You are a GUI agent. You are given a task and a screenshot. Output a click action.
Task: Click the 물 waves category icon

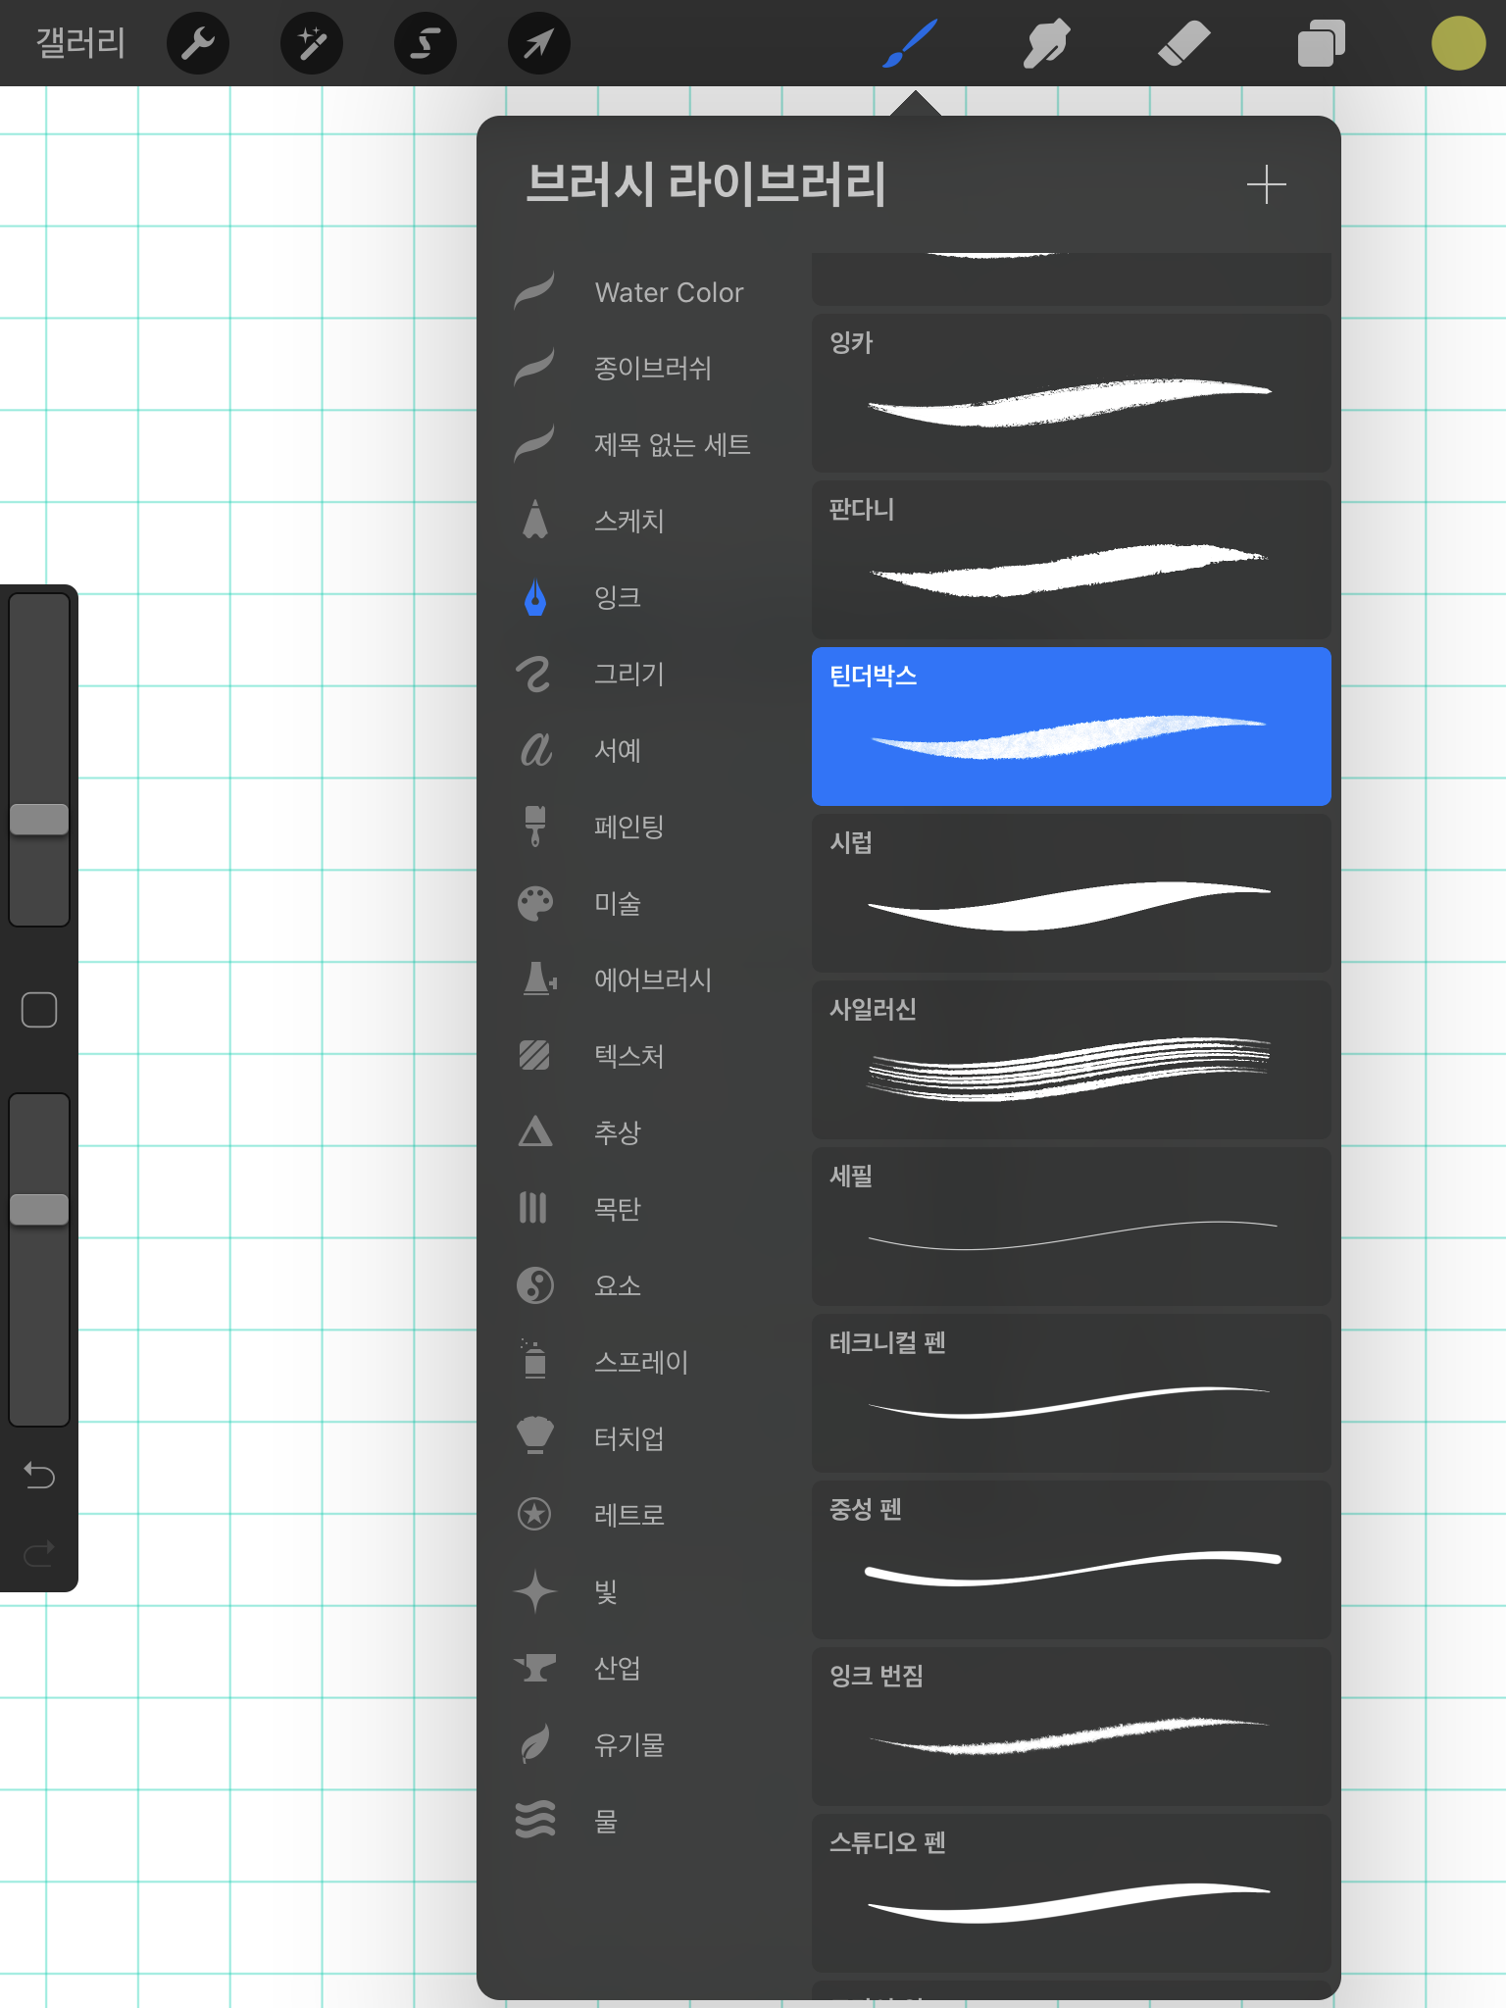(535, 1820)
